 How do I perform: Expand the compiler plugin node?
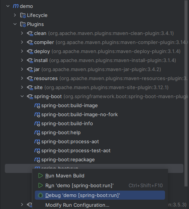click(x=22, y=42)
